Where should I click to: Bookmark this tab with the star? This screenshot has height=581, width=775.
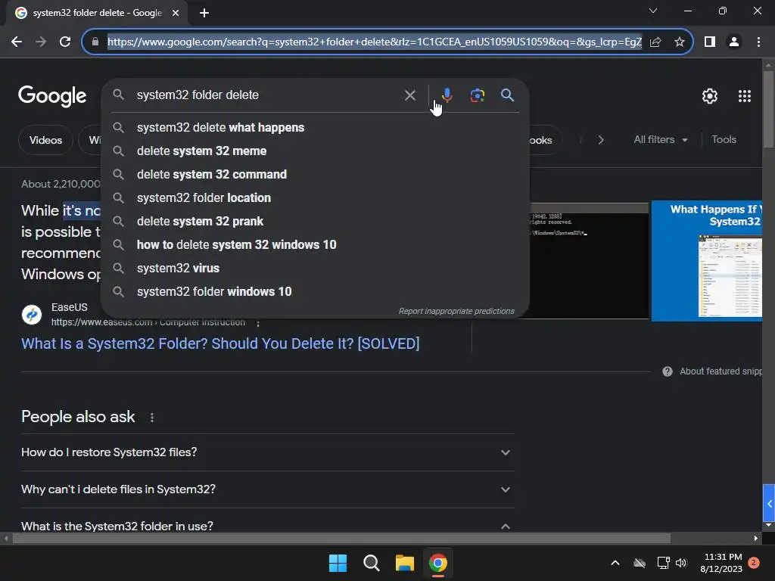pos(680,42)
